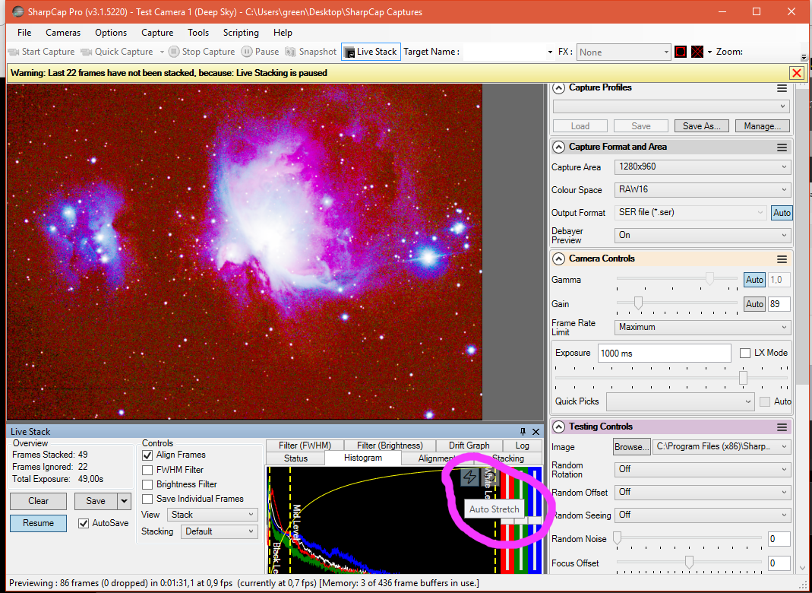Screen dimensions: 812x593
Task: Click the Resume button
Action: coord(39,523)
